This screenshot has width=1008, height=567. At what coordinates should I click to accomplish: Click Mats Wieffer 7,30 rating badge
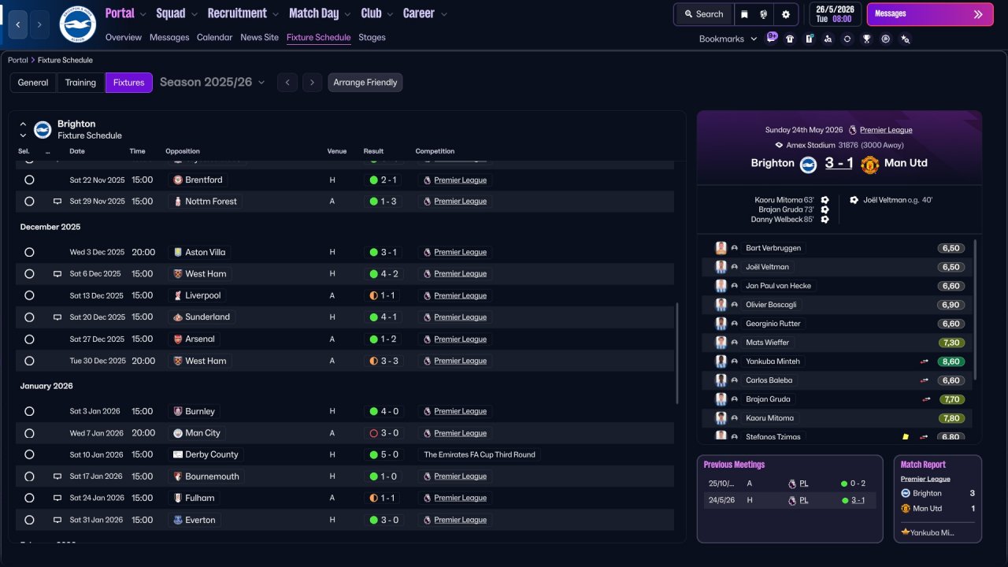(951, 343)
